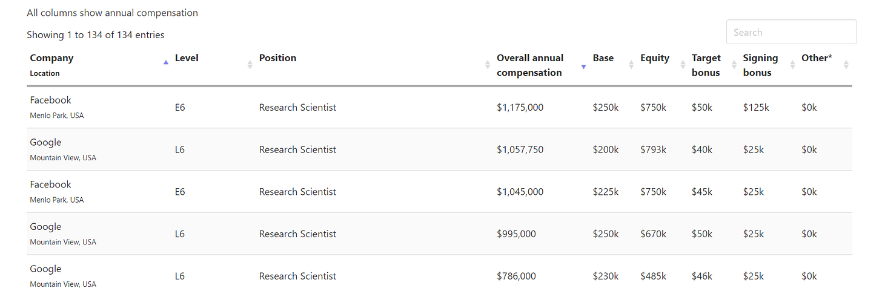Select the Position header label
Screen dimensions: 882x294
point(277,58)
